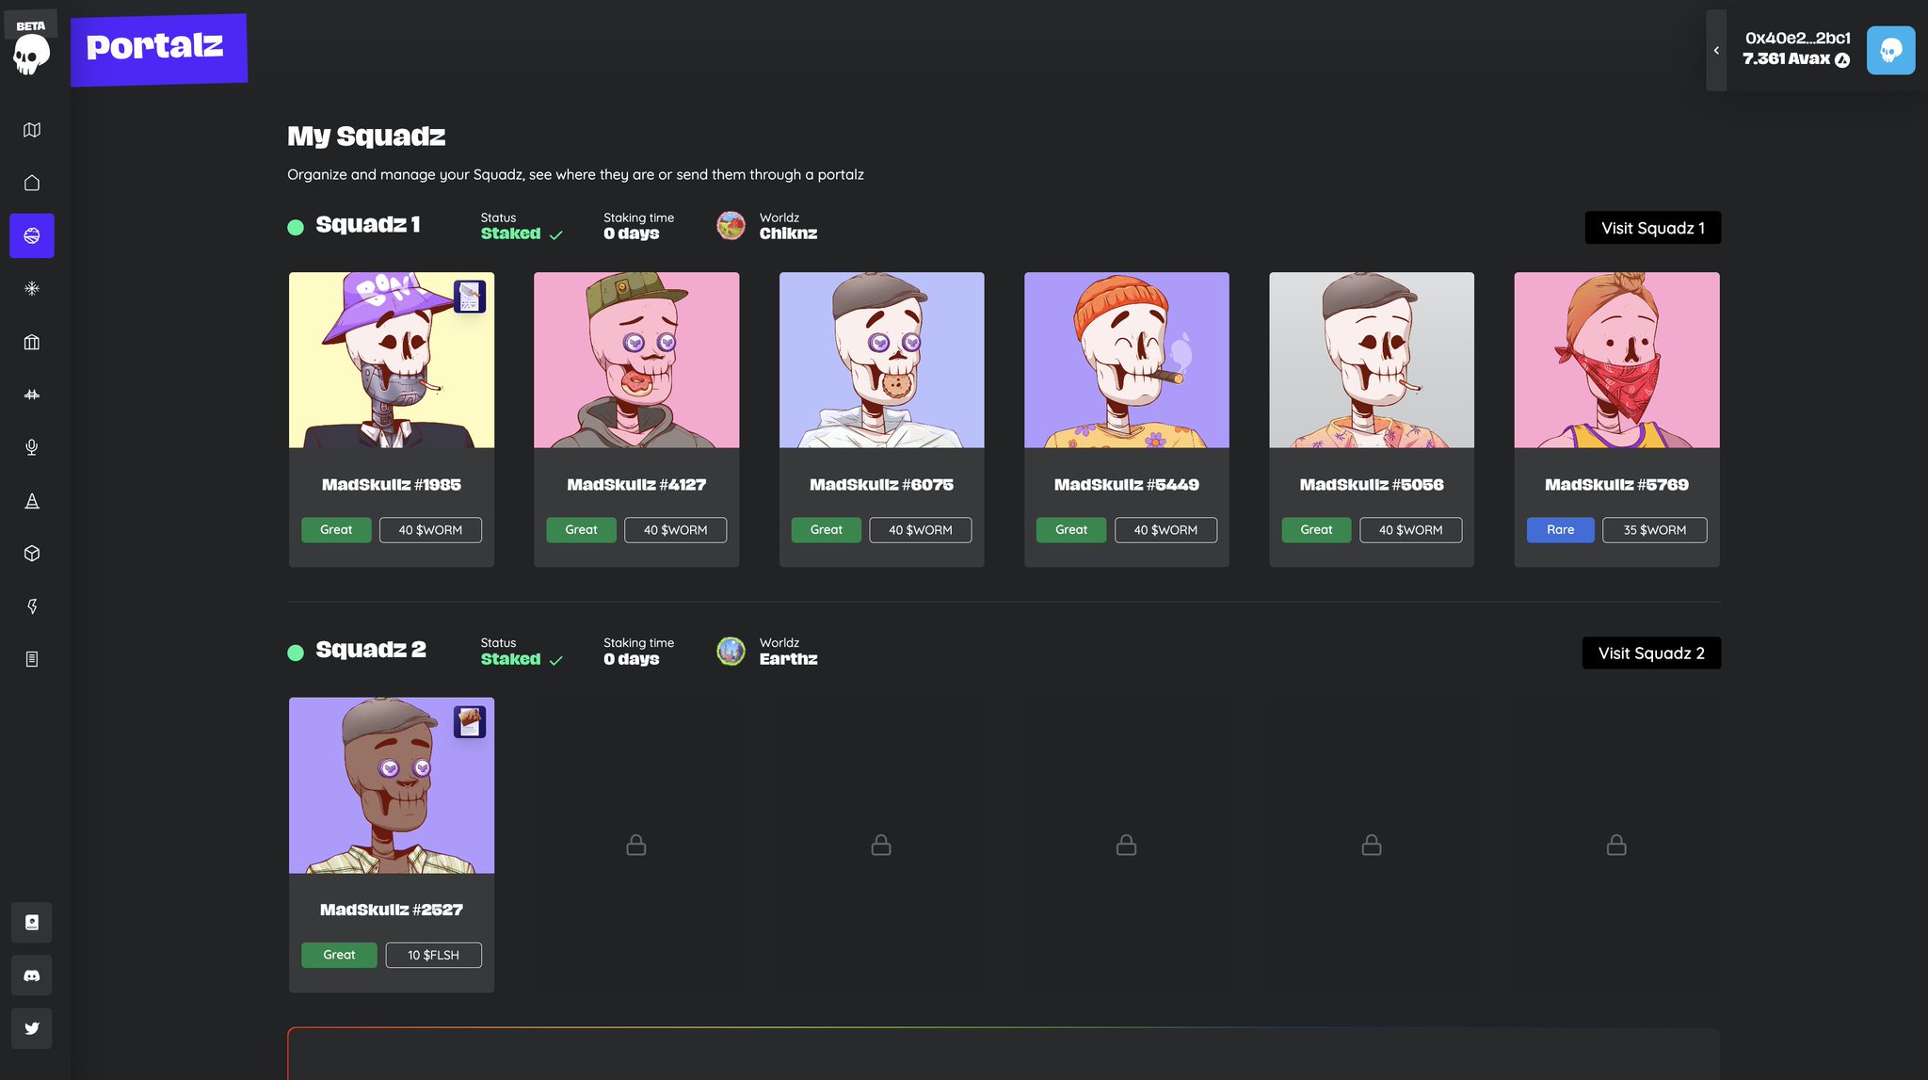
Task: Select the active Squadz globe sidebar tab
Action: pyautogui.click(x=32, y=235)
